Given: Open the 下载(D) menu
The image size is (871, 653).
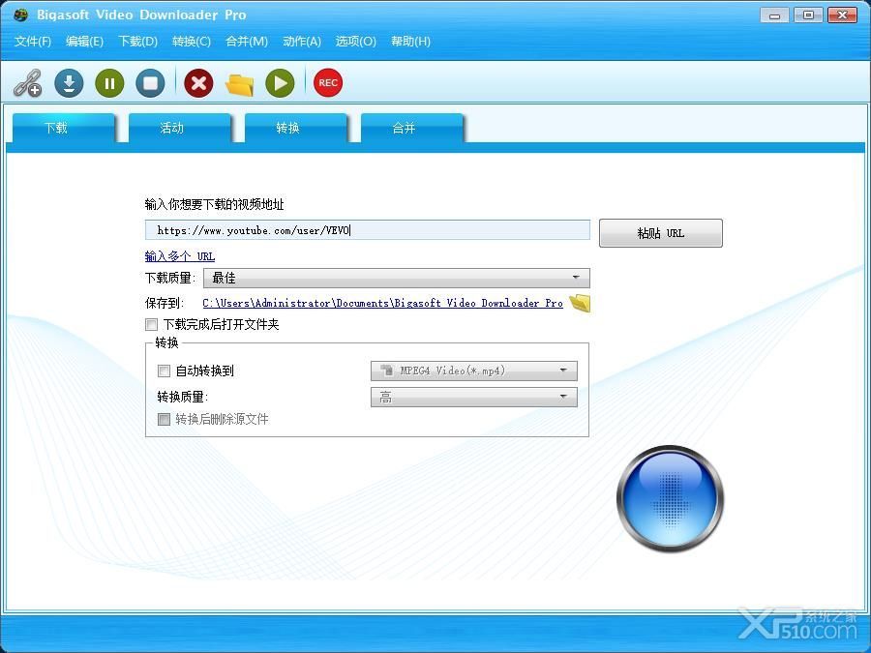Looking at the screenshot, I should tap(137, 42).
